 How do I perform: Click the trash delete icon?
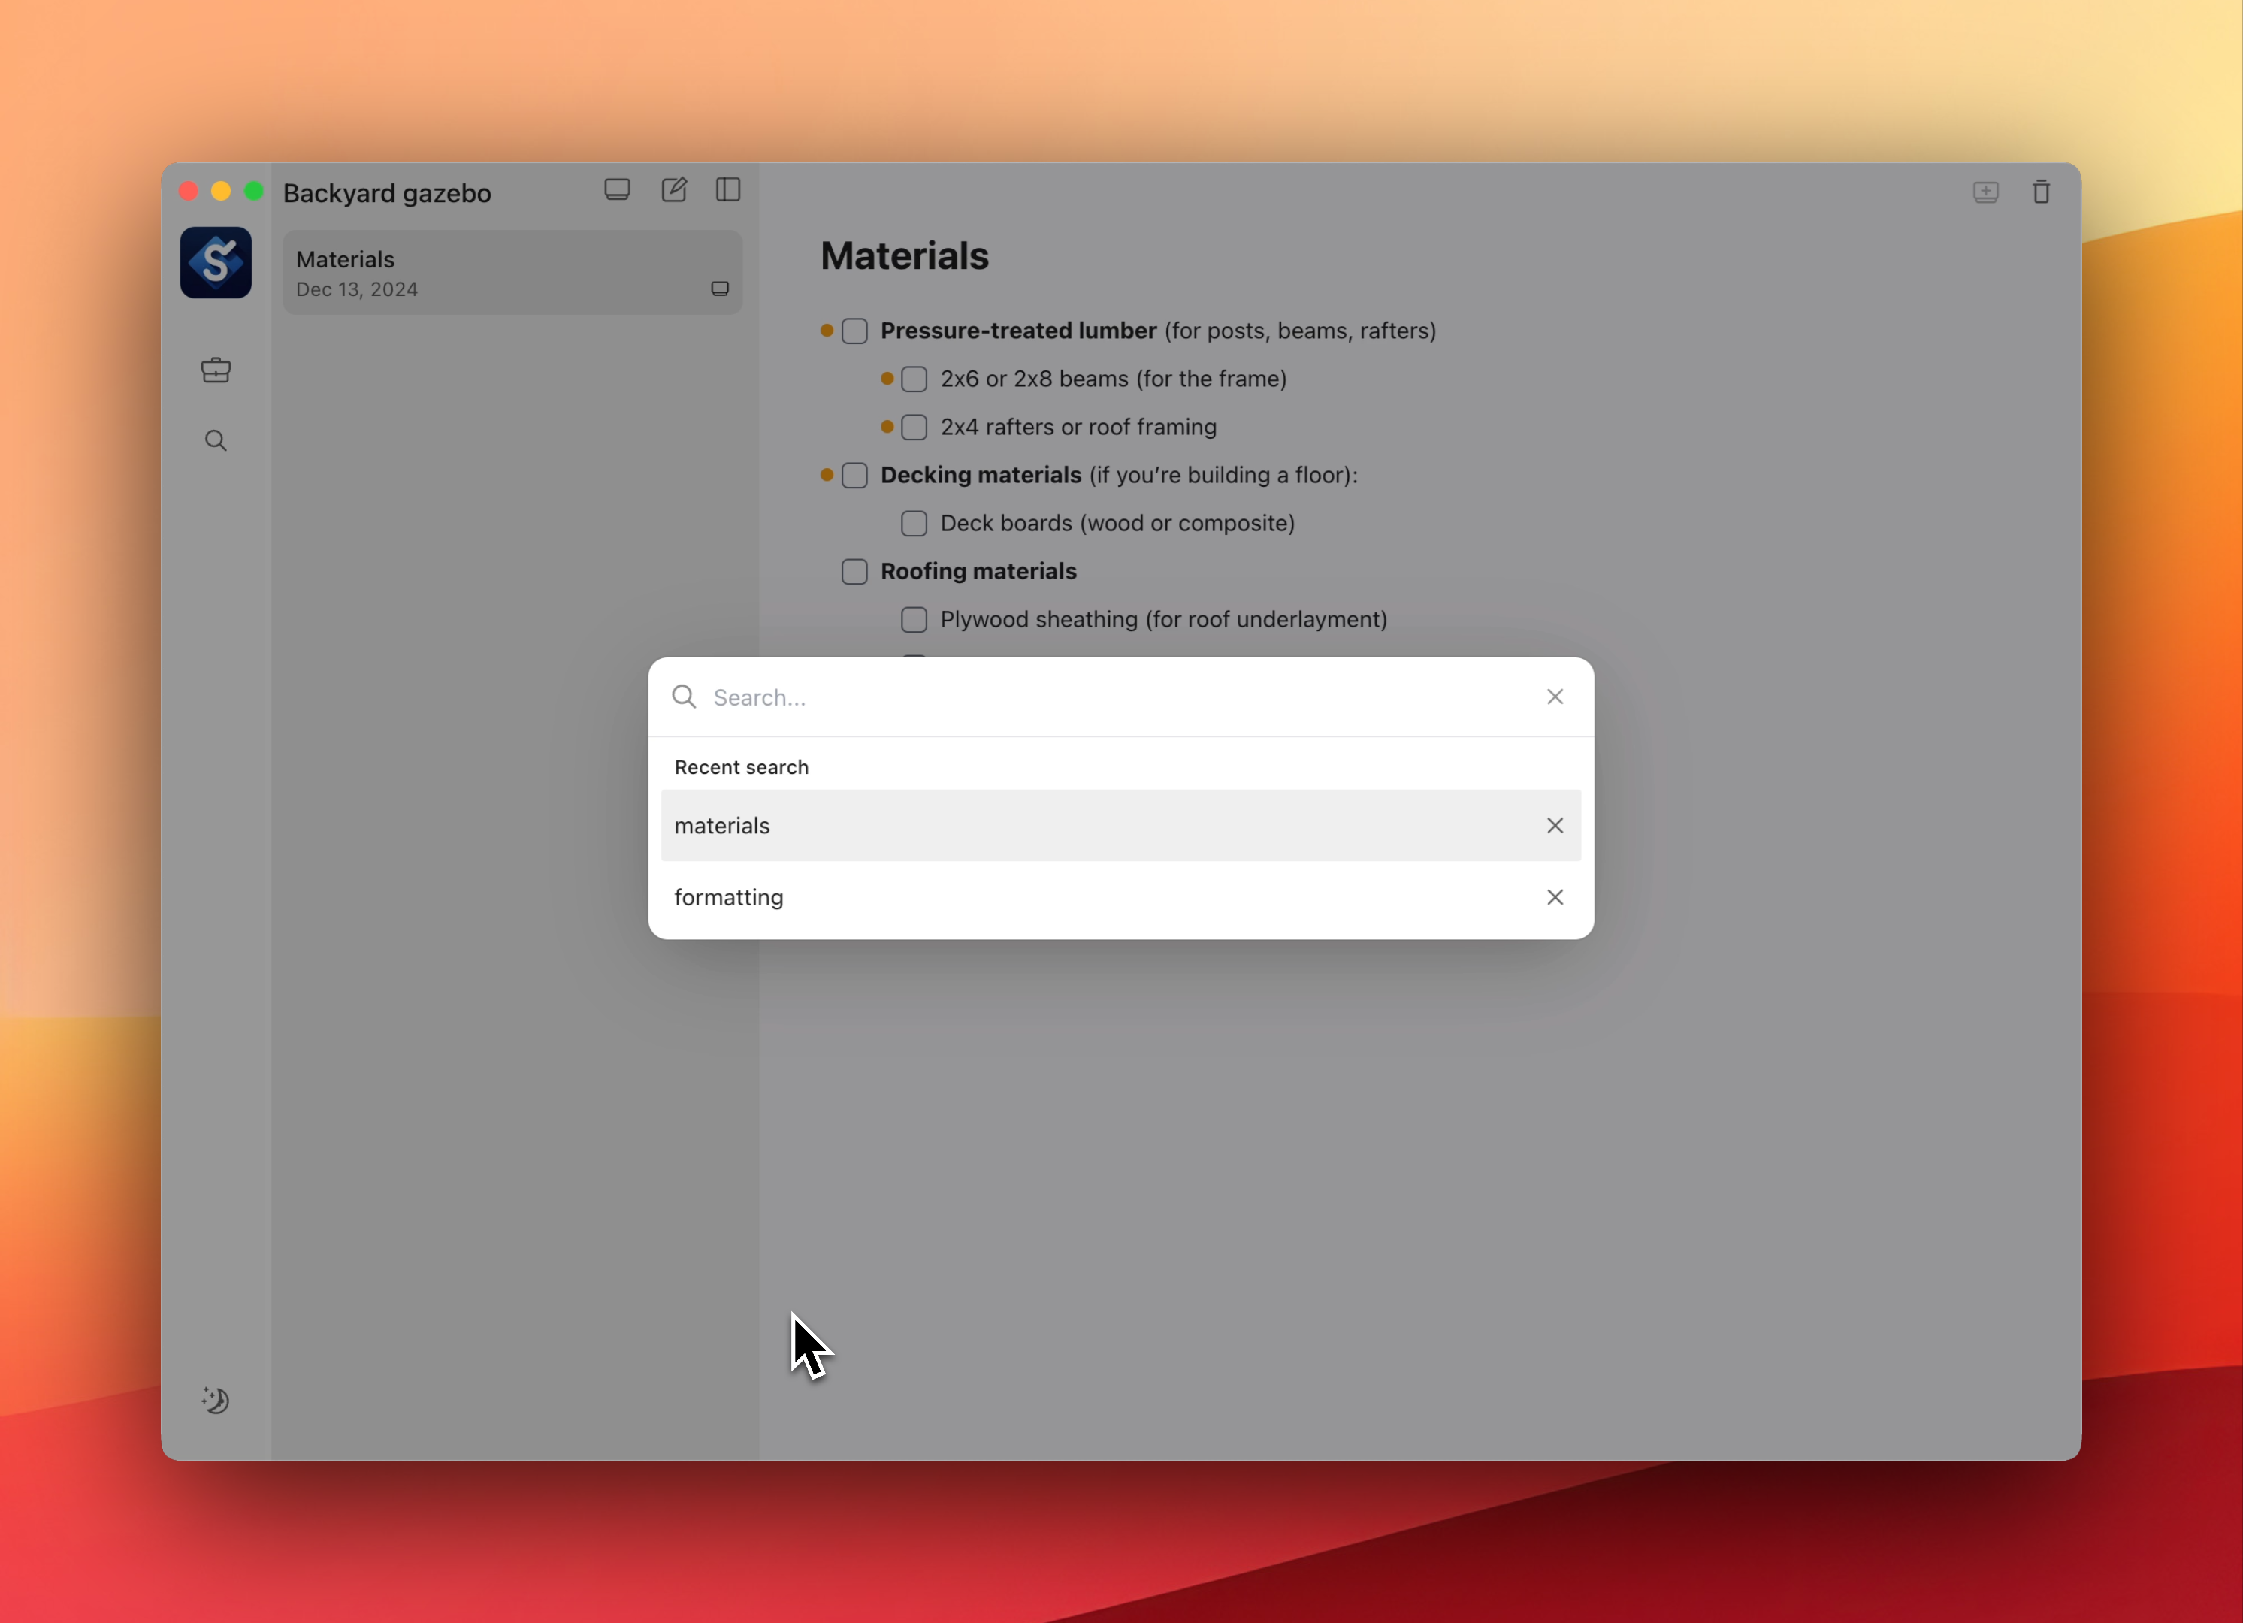[2042, 192]
